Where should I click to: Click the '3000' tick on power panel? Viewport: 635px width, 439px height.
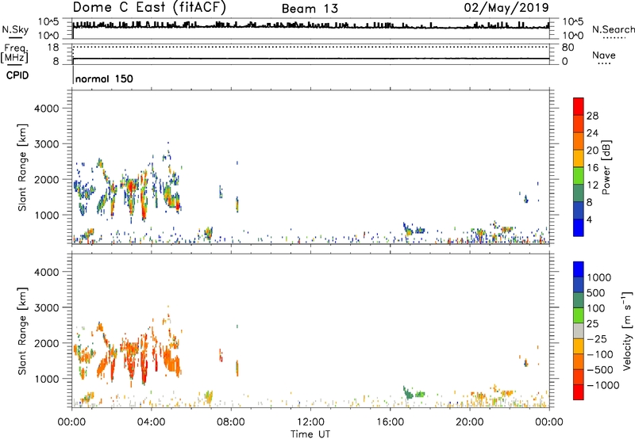pyautogui.click(x=47, y=144)
